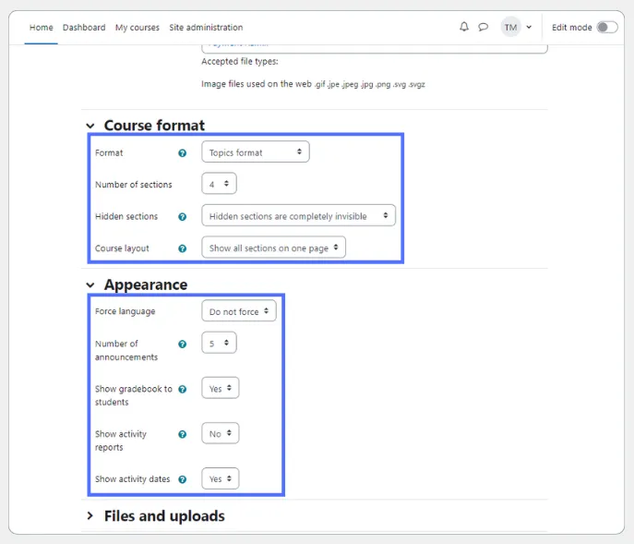Open help for Show gradebook to students
The image size is (634, 544).
point(183,390)
